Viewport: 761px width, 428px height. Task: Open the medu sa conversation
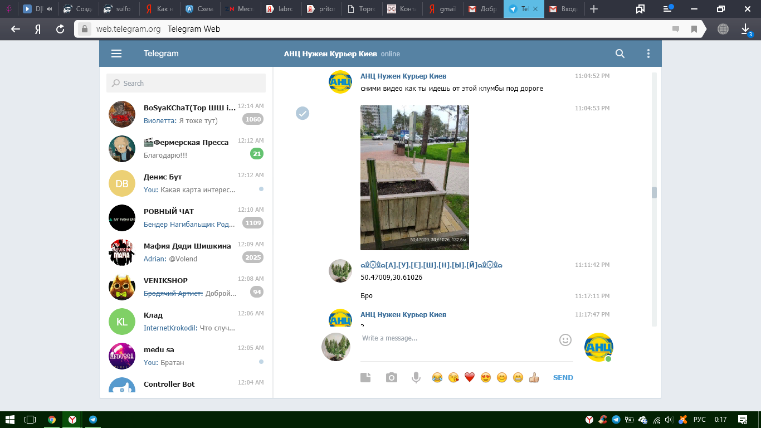(x=186, y=356)
